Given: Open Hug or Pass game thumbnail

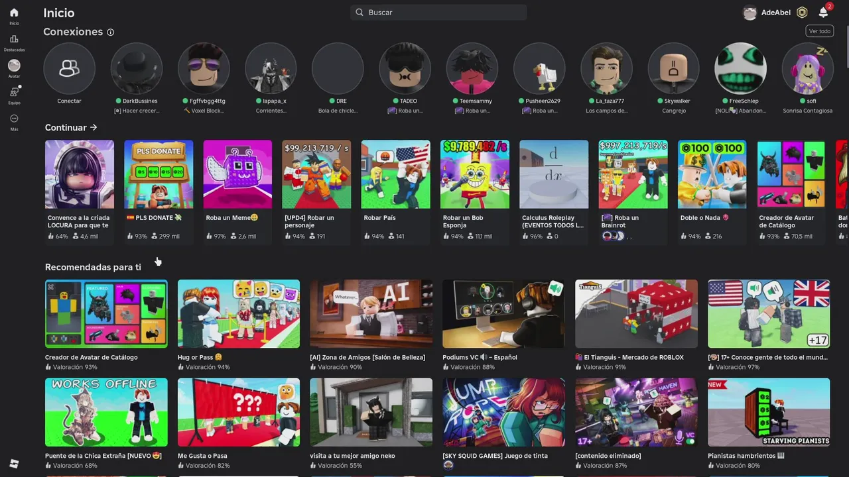Looking at the screenshot, I should pyautogui.click(x=239, y=313).
